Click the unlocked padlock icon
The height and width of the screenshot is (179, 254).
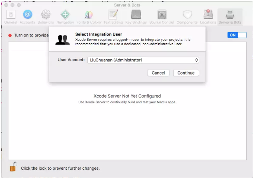coord(13,167)
